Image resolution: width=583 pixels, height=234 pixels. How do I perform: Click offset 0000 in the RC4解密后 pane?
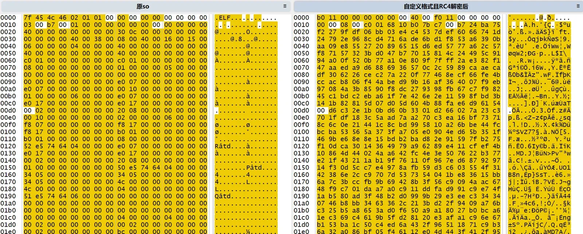point(302,17)
